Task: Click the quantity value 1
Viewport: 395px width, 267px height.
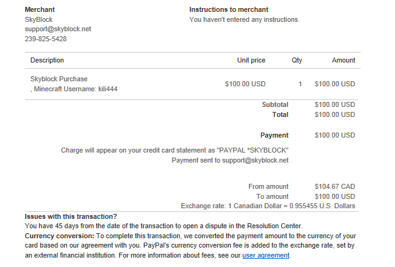Action: tap(300, 84)
